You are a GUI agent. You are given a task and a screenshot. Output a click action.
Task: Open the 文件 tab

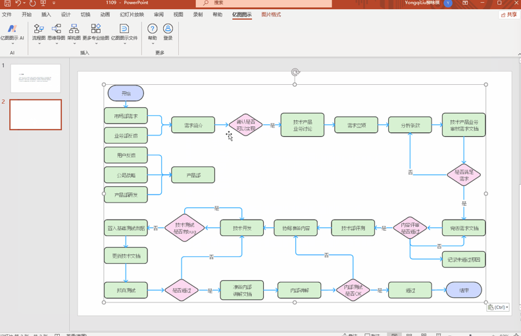7,14
